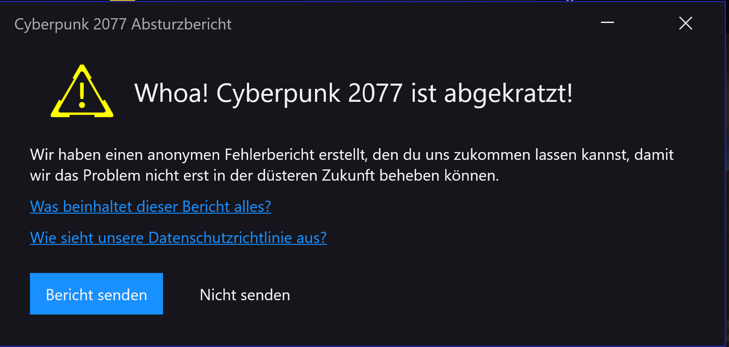
Task: Click the caution icon next to the crash headline
Action: pyautogui.click(x=82, y=92)
